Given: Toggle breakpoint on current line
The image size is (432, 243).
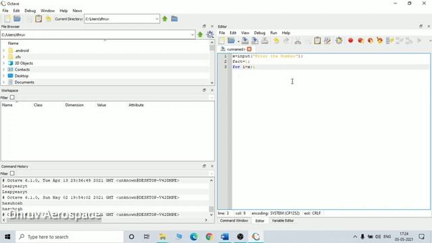Looking at the screenshot, I should pyautogui.click(x=350, y=40).
